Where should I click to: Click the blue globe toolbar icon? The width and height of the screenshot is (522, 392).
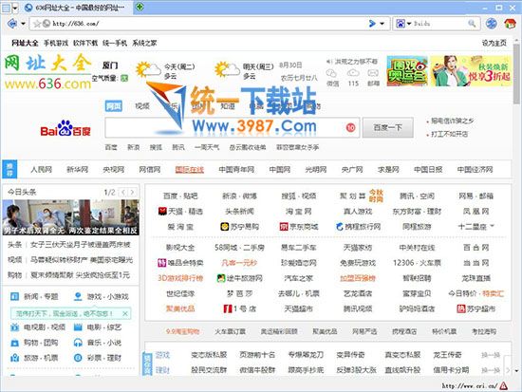tap(492, 24)
